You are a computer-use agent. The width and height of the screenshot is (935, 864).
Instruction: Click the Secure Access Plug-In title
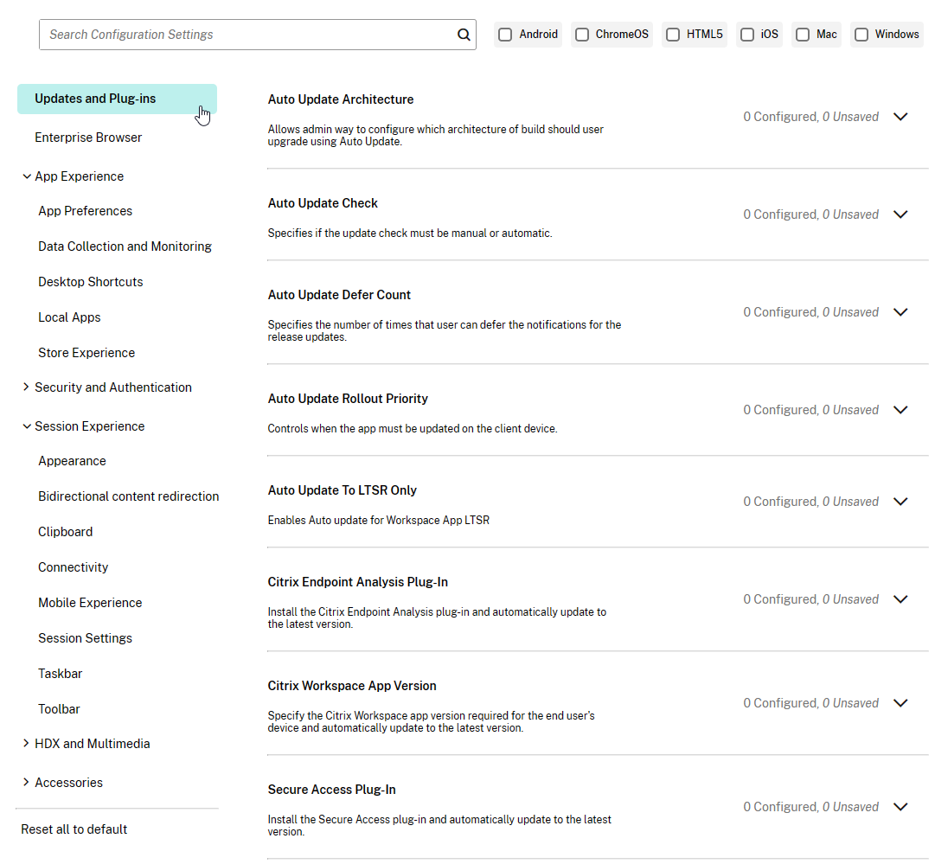pyautogui.click(x=331, y=790)
